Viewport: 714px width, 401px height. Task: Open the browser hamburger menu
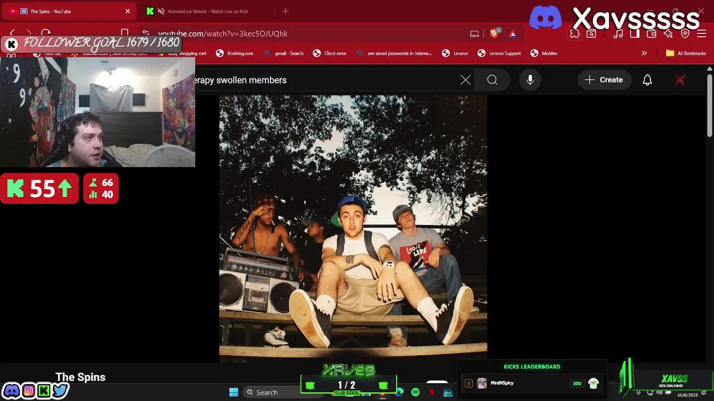click(x=702, y=34)
